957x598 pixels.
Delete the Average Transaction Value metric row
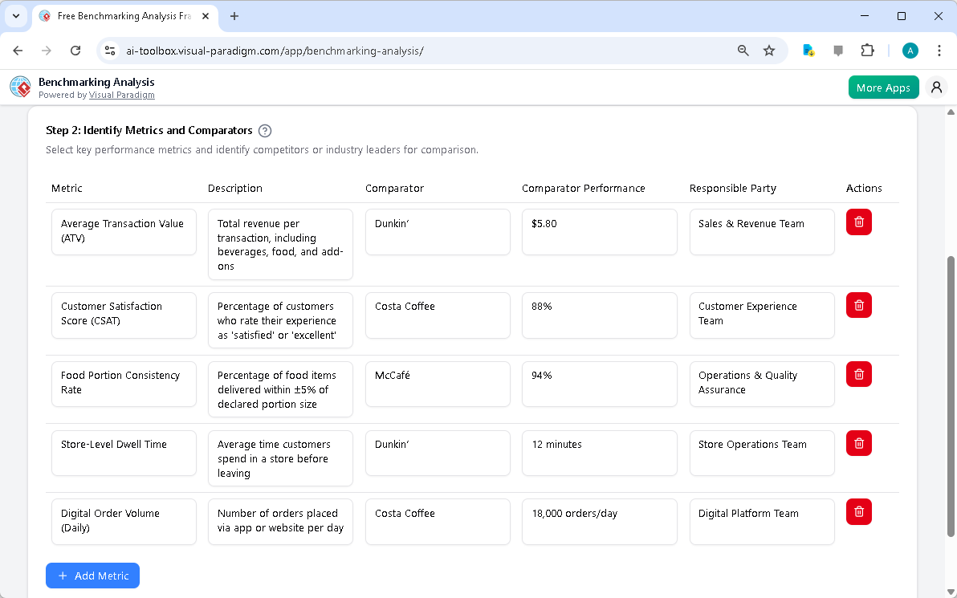(858, 222)
